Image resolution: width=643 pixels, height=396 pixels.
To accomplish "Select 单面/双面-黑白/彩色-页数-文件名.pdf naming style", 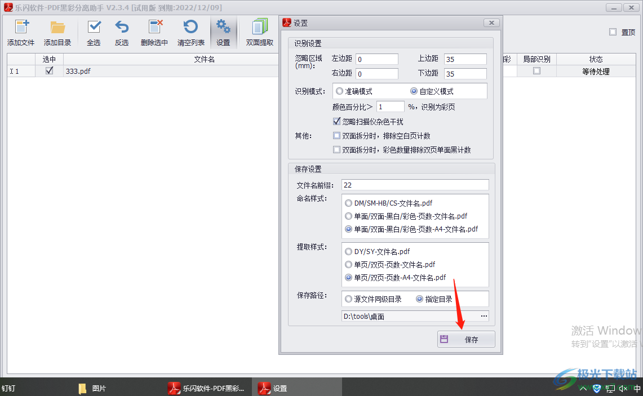I will pos(349,216).
